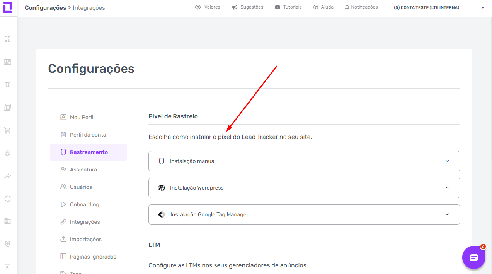The height and width of the screenshot is (274, 492).
Task: Open the sparkle trend line sidebar icon
Action: coord(7,176)
